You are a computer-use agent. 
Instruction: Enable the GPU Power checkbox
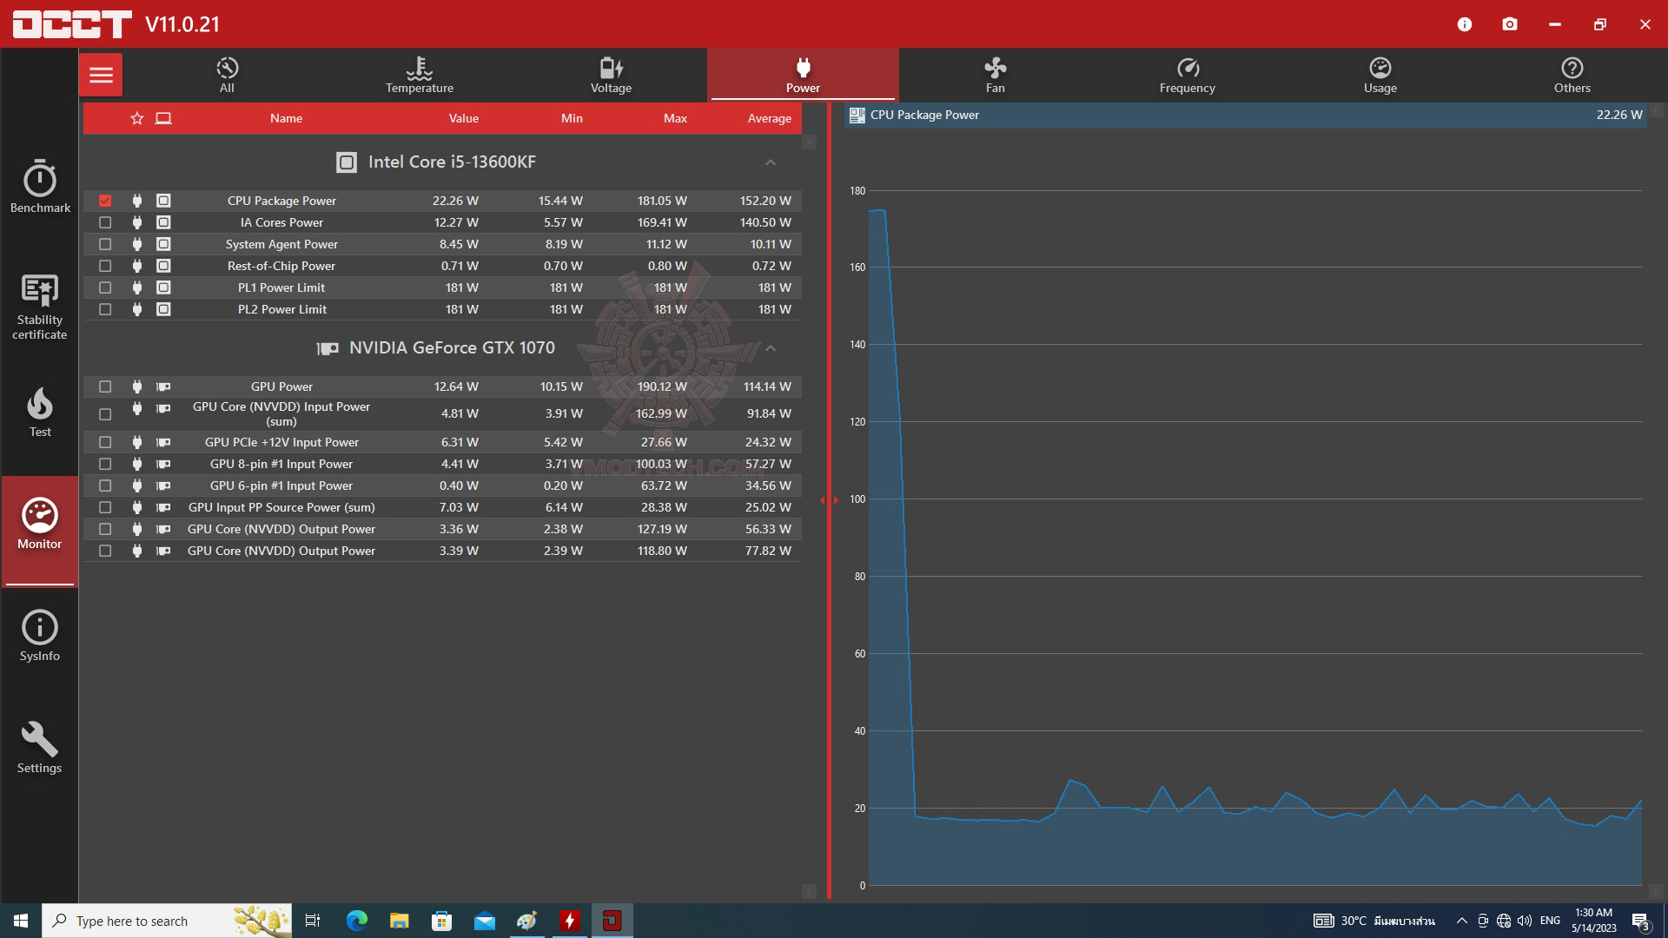point(105,386)
